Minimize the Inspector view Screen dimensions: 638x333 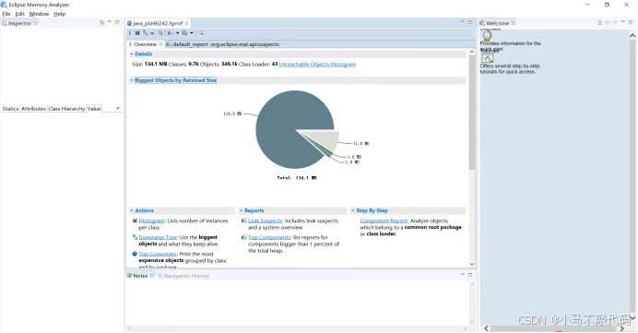tap(110, 22)
